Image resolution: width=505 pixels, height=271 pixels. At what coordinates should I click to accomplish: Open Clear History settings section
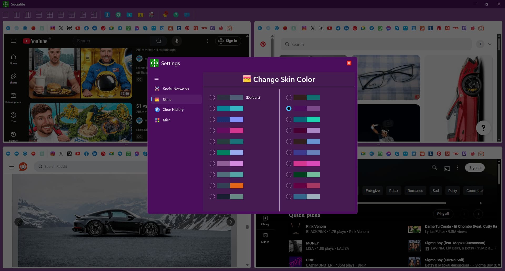pos(176,110)
